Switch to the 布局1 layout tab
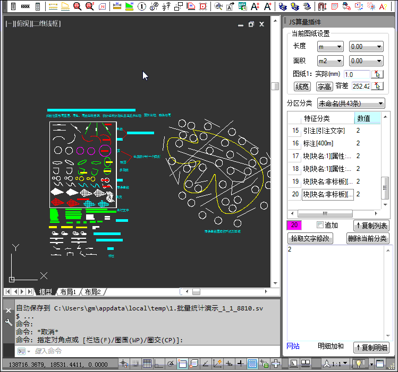The image size is (398, 372). point(68,292)
